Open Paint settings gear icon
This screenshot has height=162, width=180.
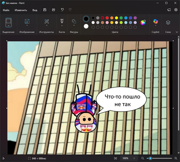pos(176,10)
